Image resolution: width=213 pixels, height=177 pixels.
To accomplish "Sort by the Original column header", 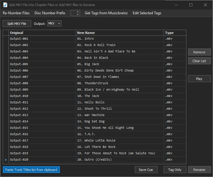I will 42,33.
